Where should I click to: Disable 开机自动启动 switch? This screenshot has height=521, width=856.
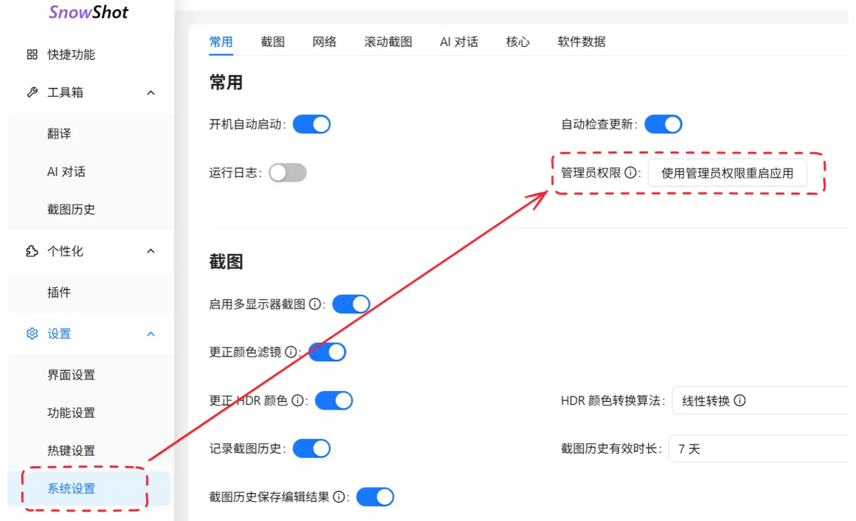(311, 124)
